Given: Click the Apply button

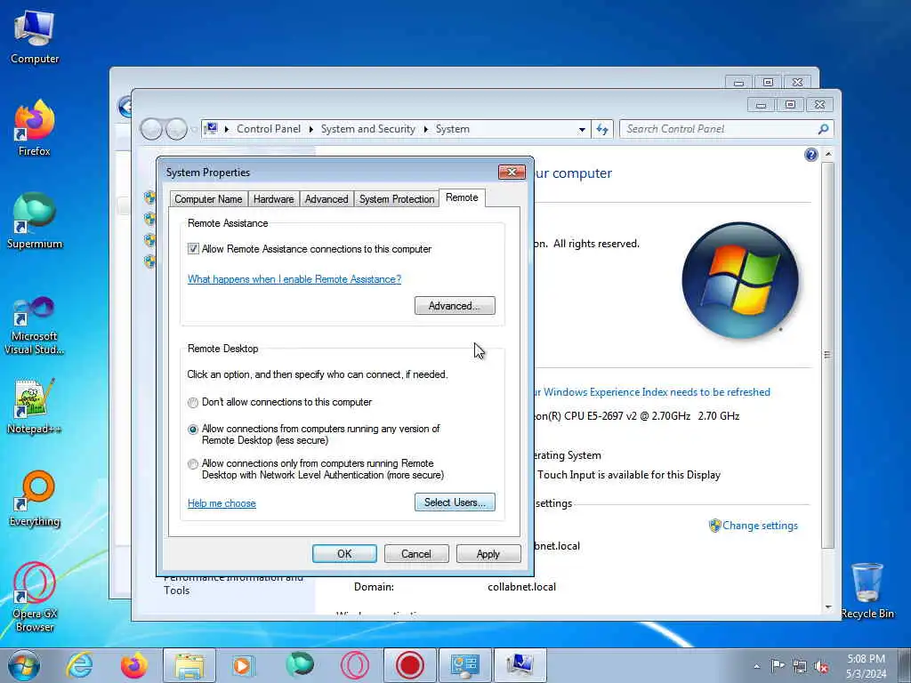Looking at the screenshot, I should click(x=488, y=553).
